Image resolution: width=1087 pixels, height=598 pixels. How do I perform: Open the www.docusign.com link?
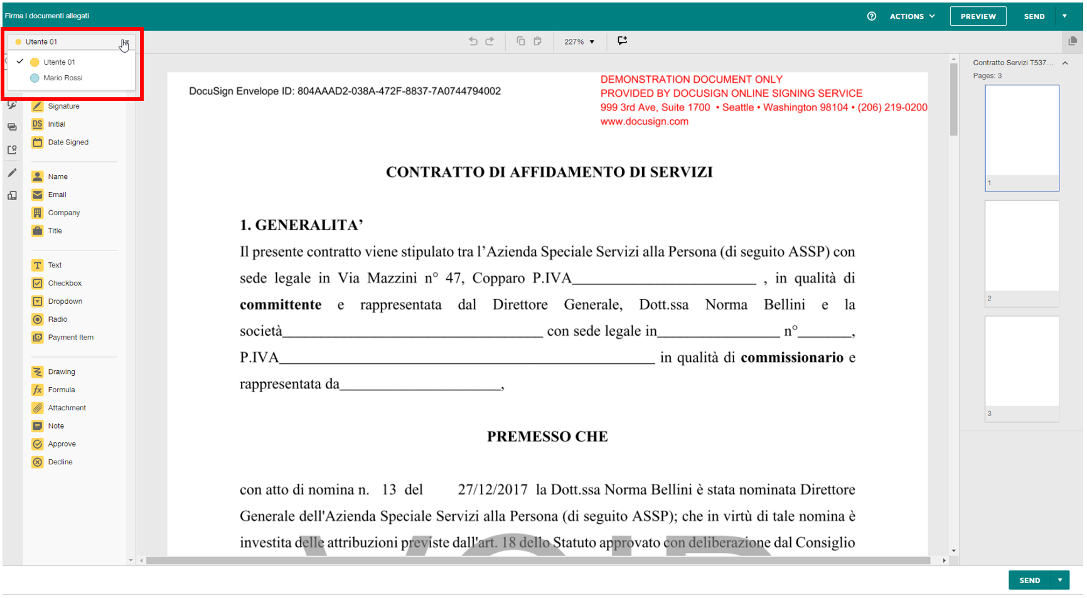[x=644, y=122]
